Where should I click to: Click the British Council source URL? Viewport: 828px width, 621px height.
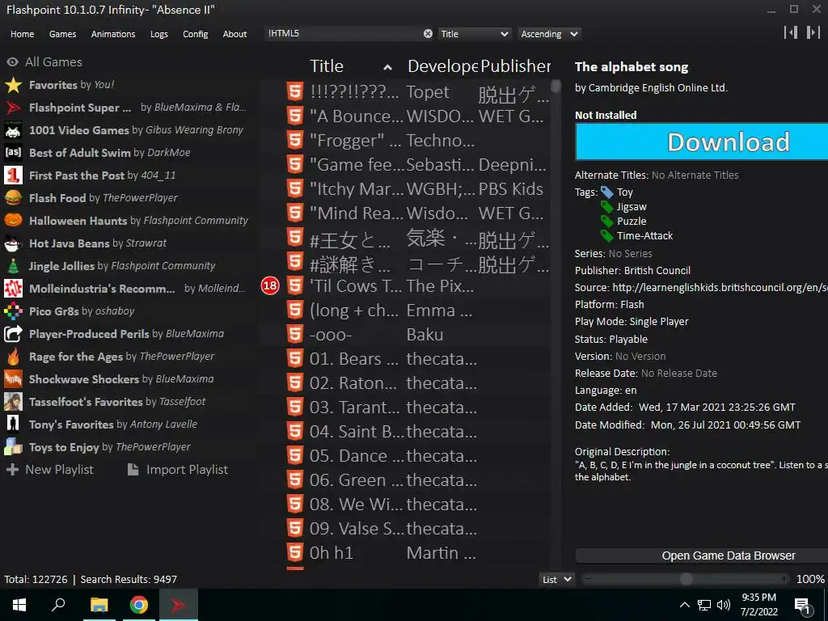(x=720, y=288)
